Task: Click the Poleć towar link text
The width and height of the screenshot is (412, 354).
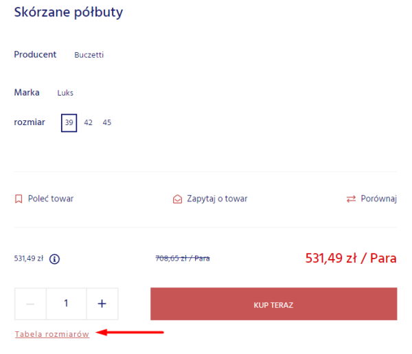Action: [x=51, y=199]
